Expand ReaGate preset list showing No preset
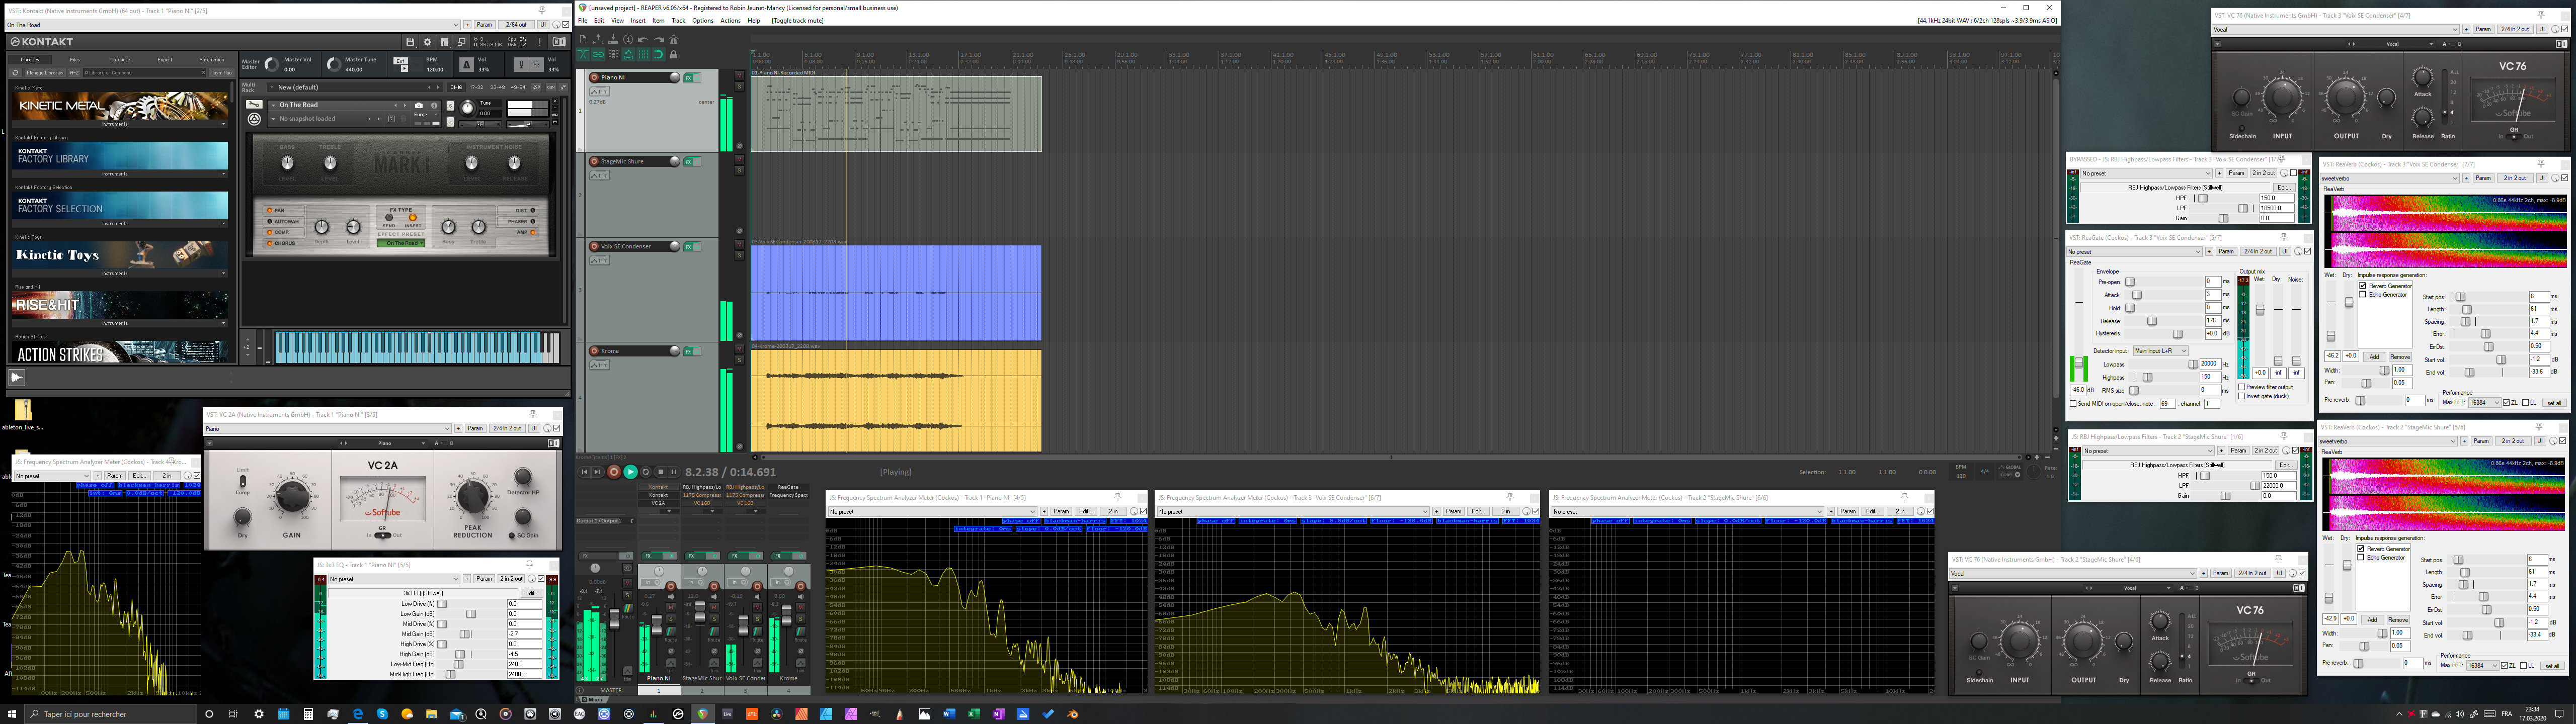Image resolution: width=2576 pixels, height=724 pixels. 2135,252
